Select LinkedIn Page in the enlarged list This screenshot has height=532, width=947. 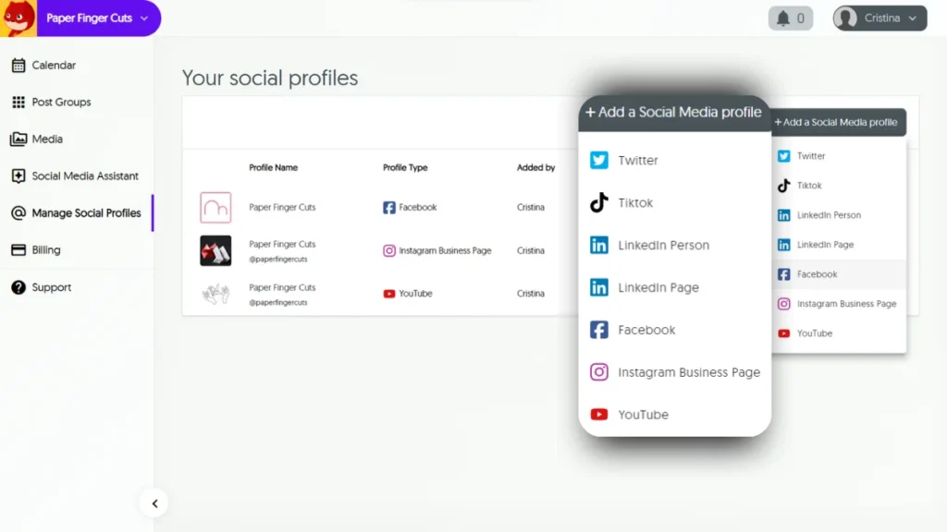pos(658,288)
